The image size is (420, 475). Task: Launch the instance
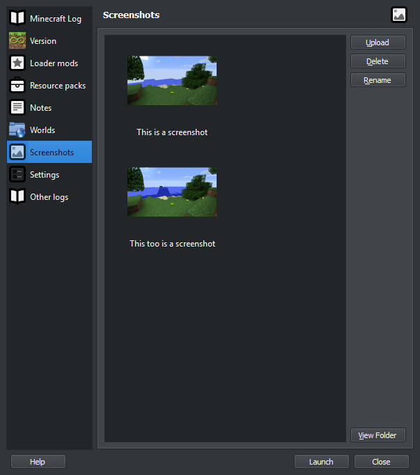coord(322,461)
